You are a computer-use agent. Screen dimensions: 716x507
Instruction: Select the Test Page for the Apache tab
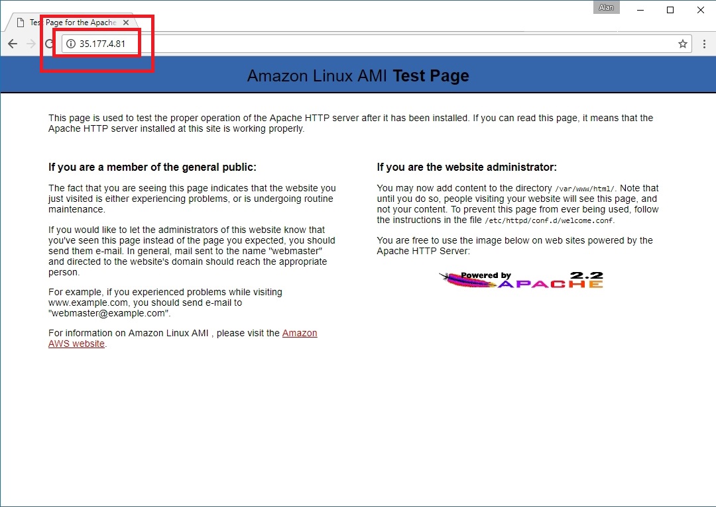[73, 23]
